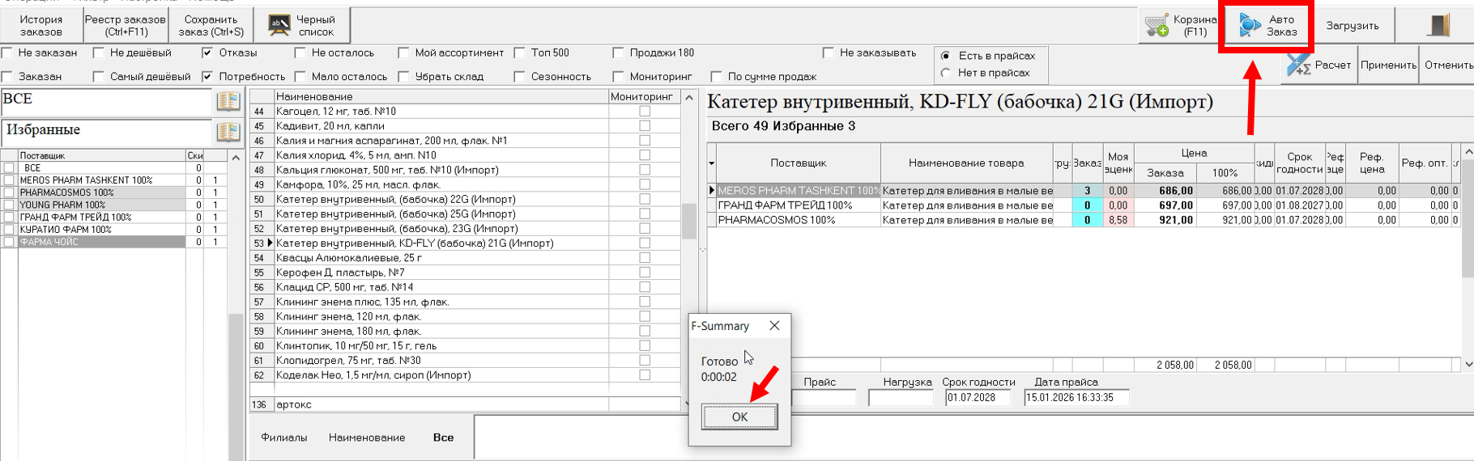Open book icon next to ВСЕ
This screenshot has height=461, width=1474.
click(228, 101)
